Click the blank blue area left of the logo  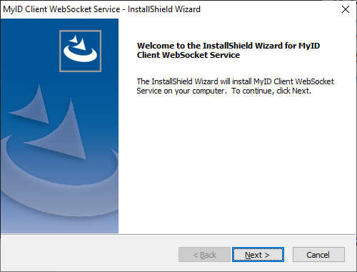click(30, 50)
